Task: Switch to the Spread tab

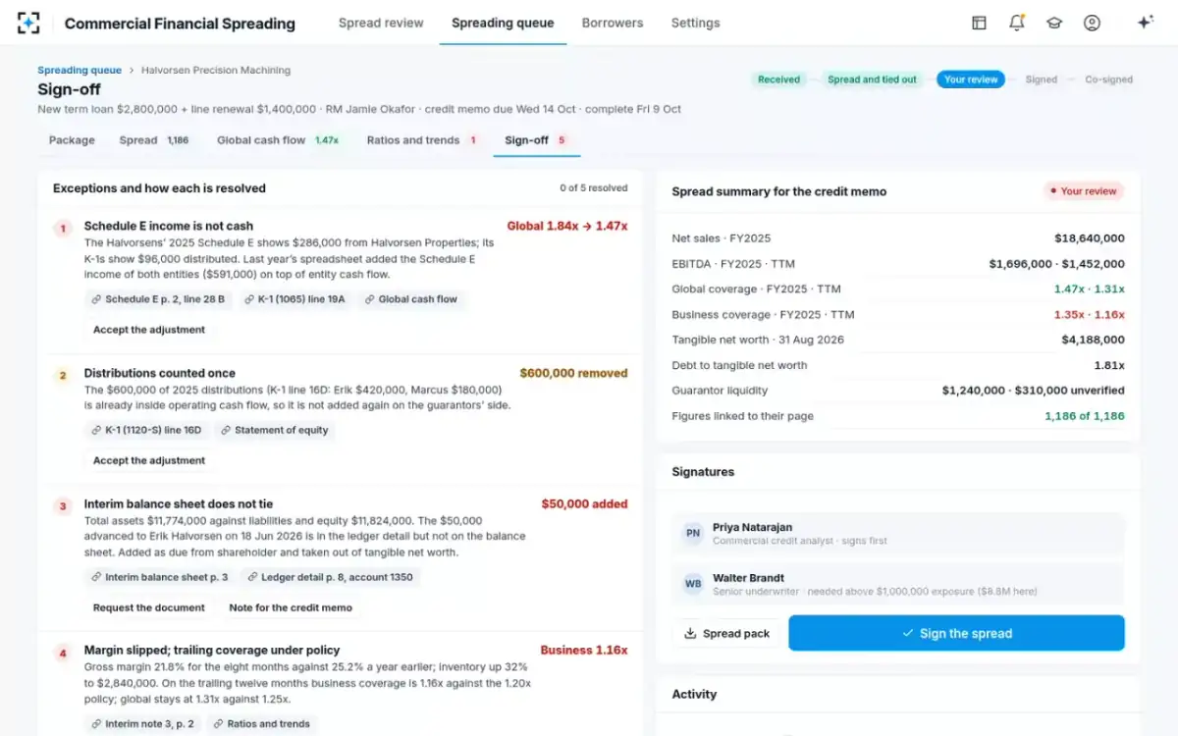Action: coord(154,140)
